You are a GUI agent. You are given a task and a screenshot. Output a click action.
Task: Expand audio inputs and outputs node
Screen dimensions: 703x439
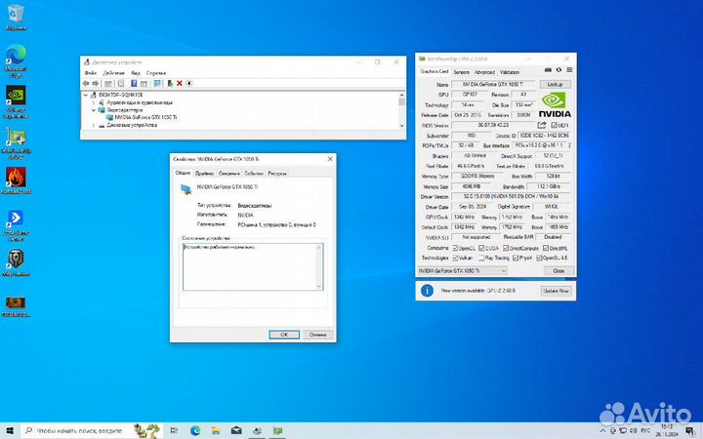pyautogui.click(x=94, y=102)
